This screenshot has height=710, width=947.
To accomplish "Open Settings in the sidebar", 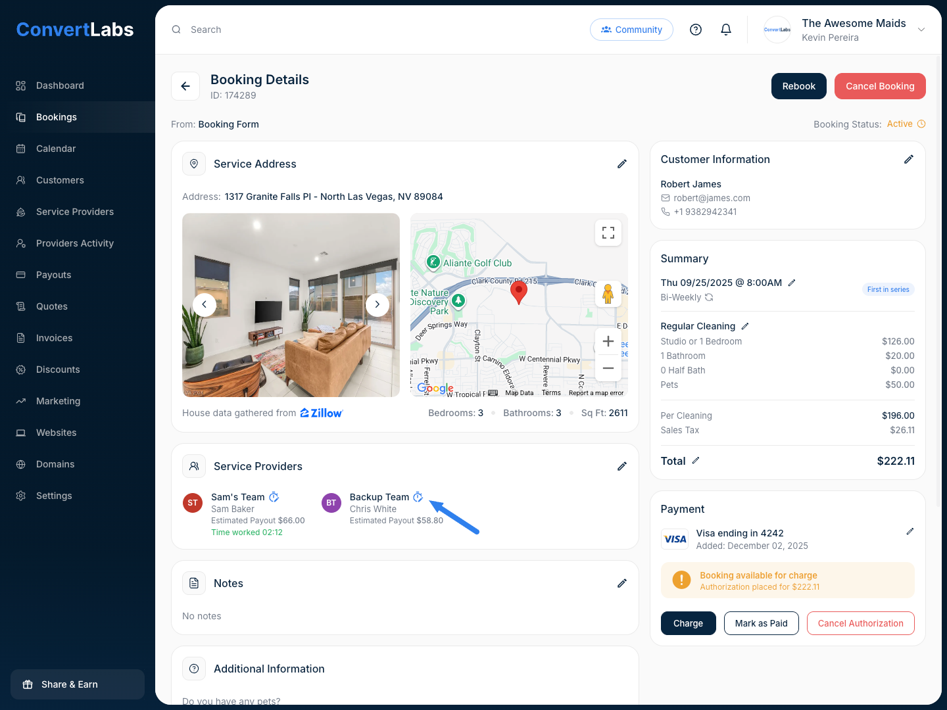I will click(78, 496).
